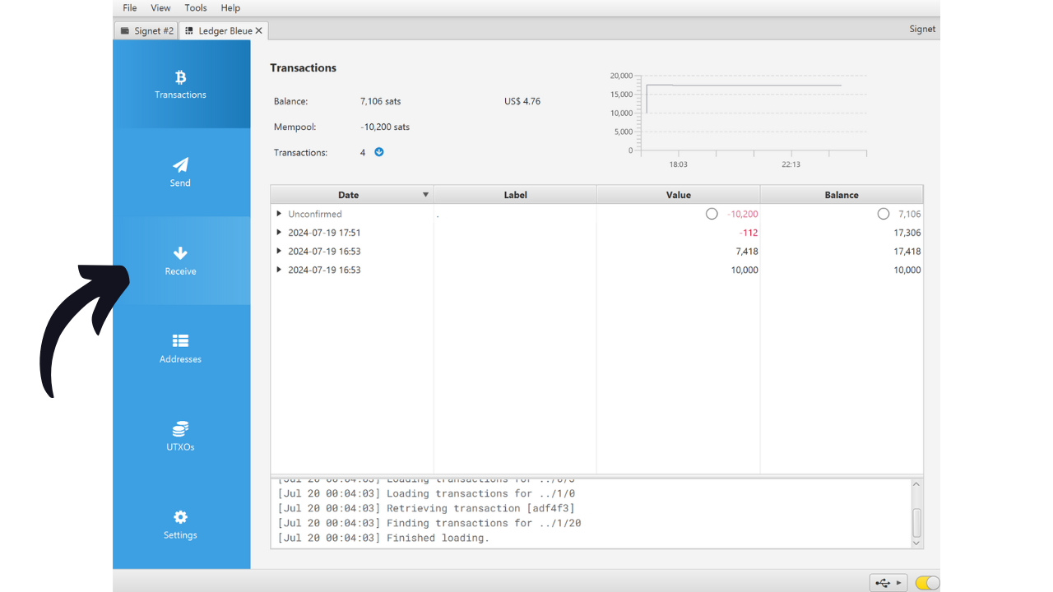Click the Balance amount of 7,106 sats
Screen dimensions: 1053x592
click(380, 101)
